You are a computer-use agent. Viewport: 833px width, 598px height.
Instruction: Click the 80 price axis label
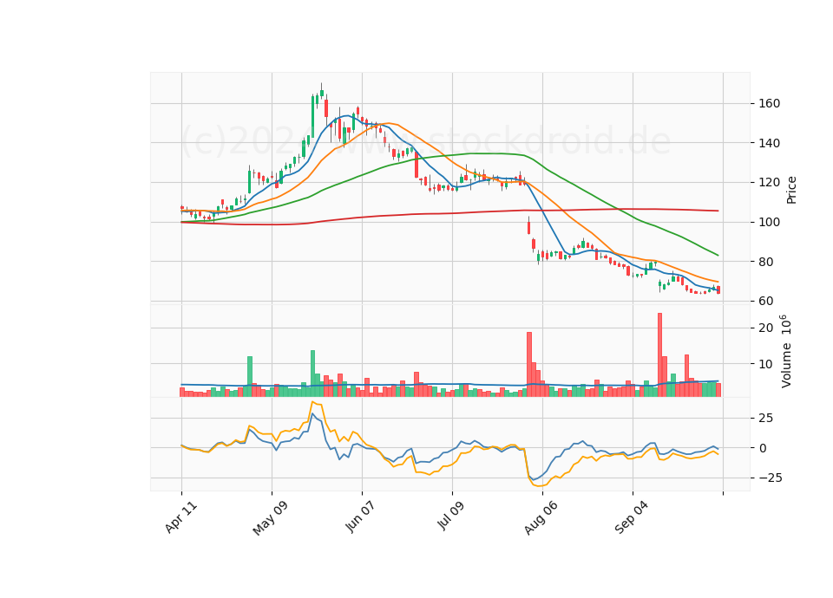[766, 262]
